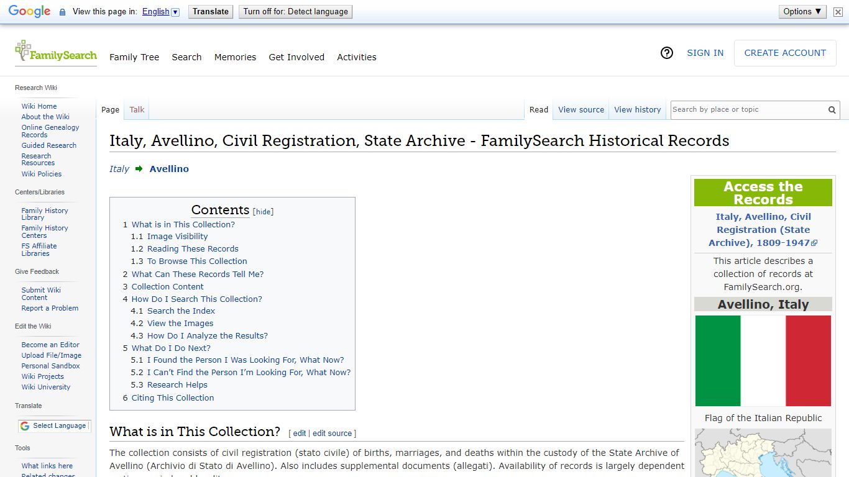Open the Get Involved menu

pos(296,57)
